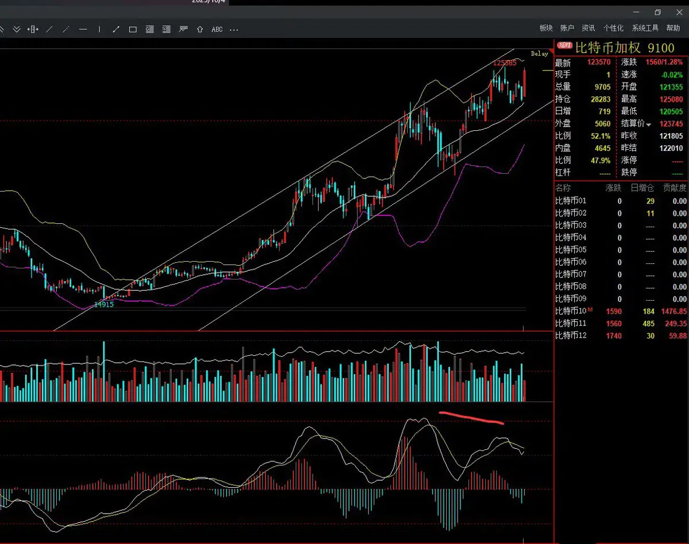This screenshot has height=544, width=689.
Task: Select the 比特币11 contract row
Action: pos(571,323)
